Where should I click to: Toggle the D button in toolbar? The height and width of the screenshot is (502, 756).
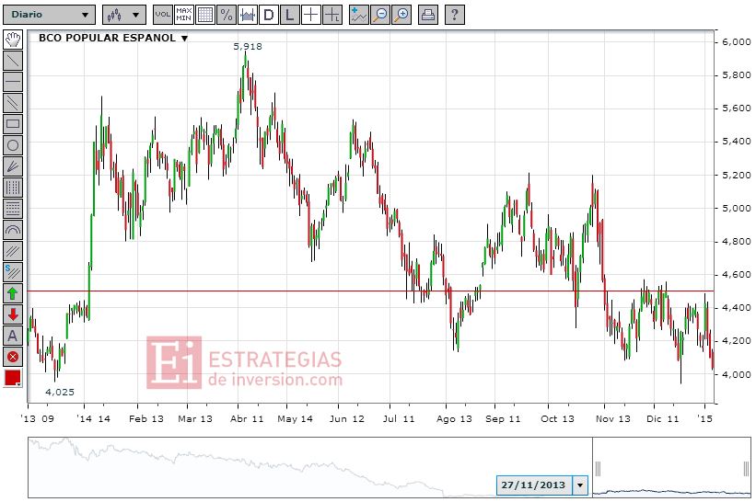click(x=269, y=15)
